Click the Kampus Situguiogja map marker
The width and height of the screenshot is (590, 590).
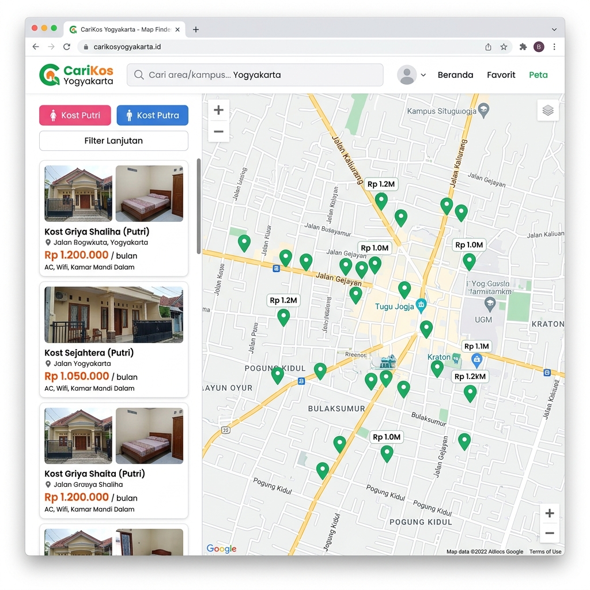pos(484,110)
